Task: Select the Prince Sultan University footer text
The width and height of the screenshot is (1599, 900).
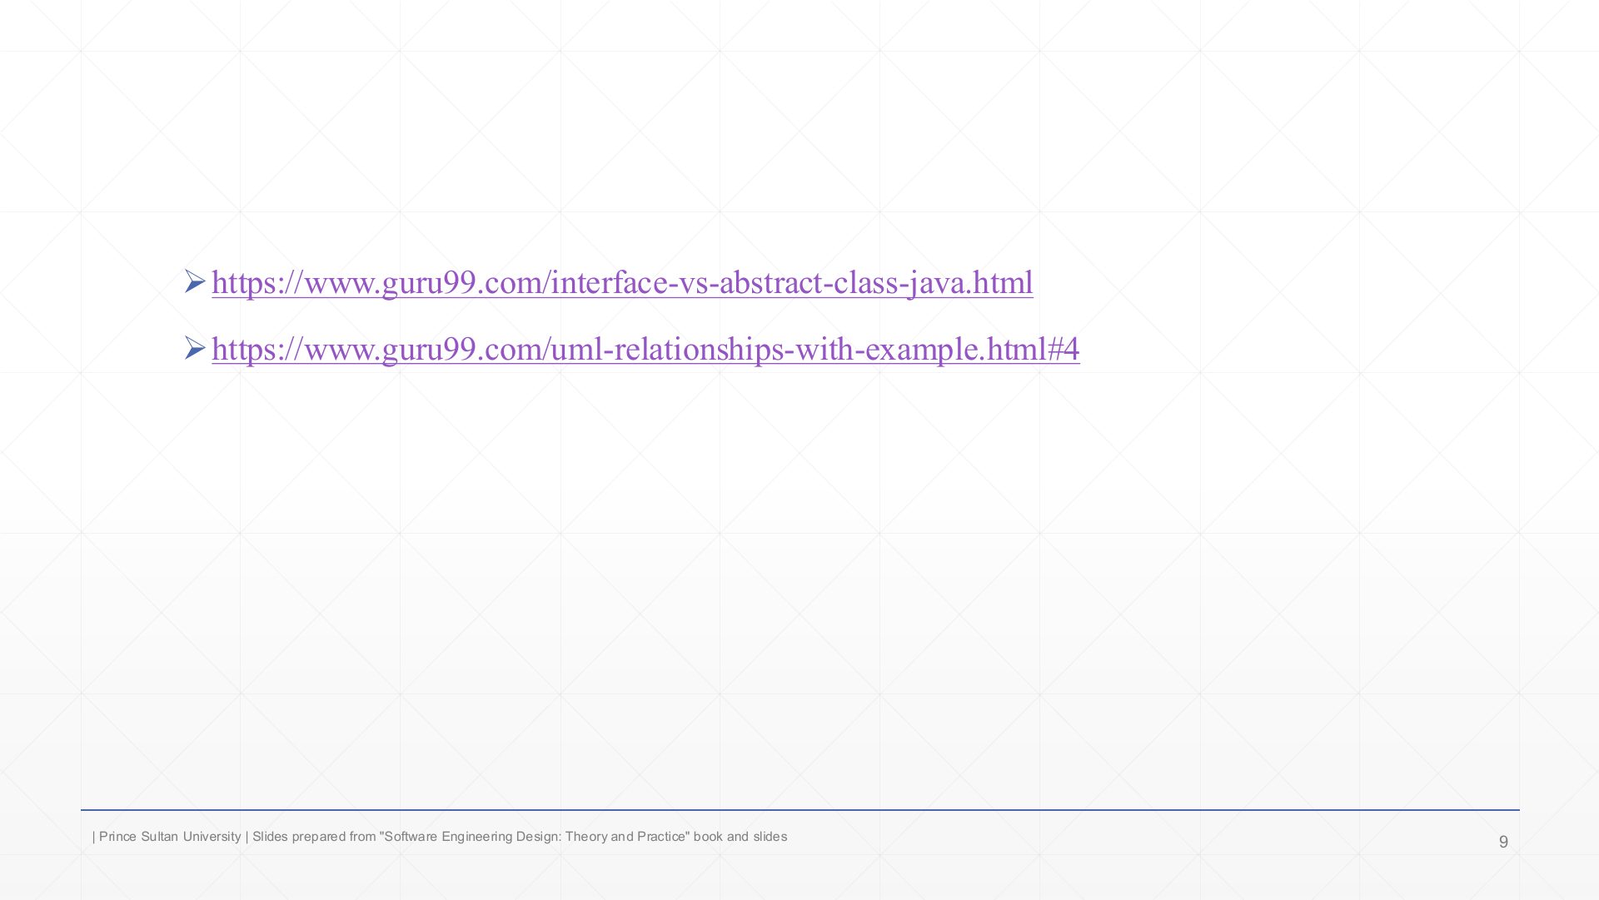Action: click(440, 837)
